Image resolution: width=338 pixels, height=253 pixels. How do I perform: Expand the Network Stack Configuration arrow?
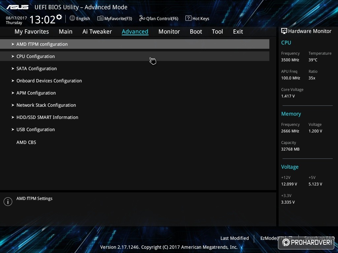click(x=13, y=105)
